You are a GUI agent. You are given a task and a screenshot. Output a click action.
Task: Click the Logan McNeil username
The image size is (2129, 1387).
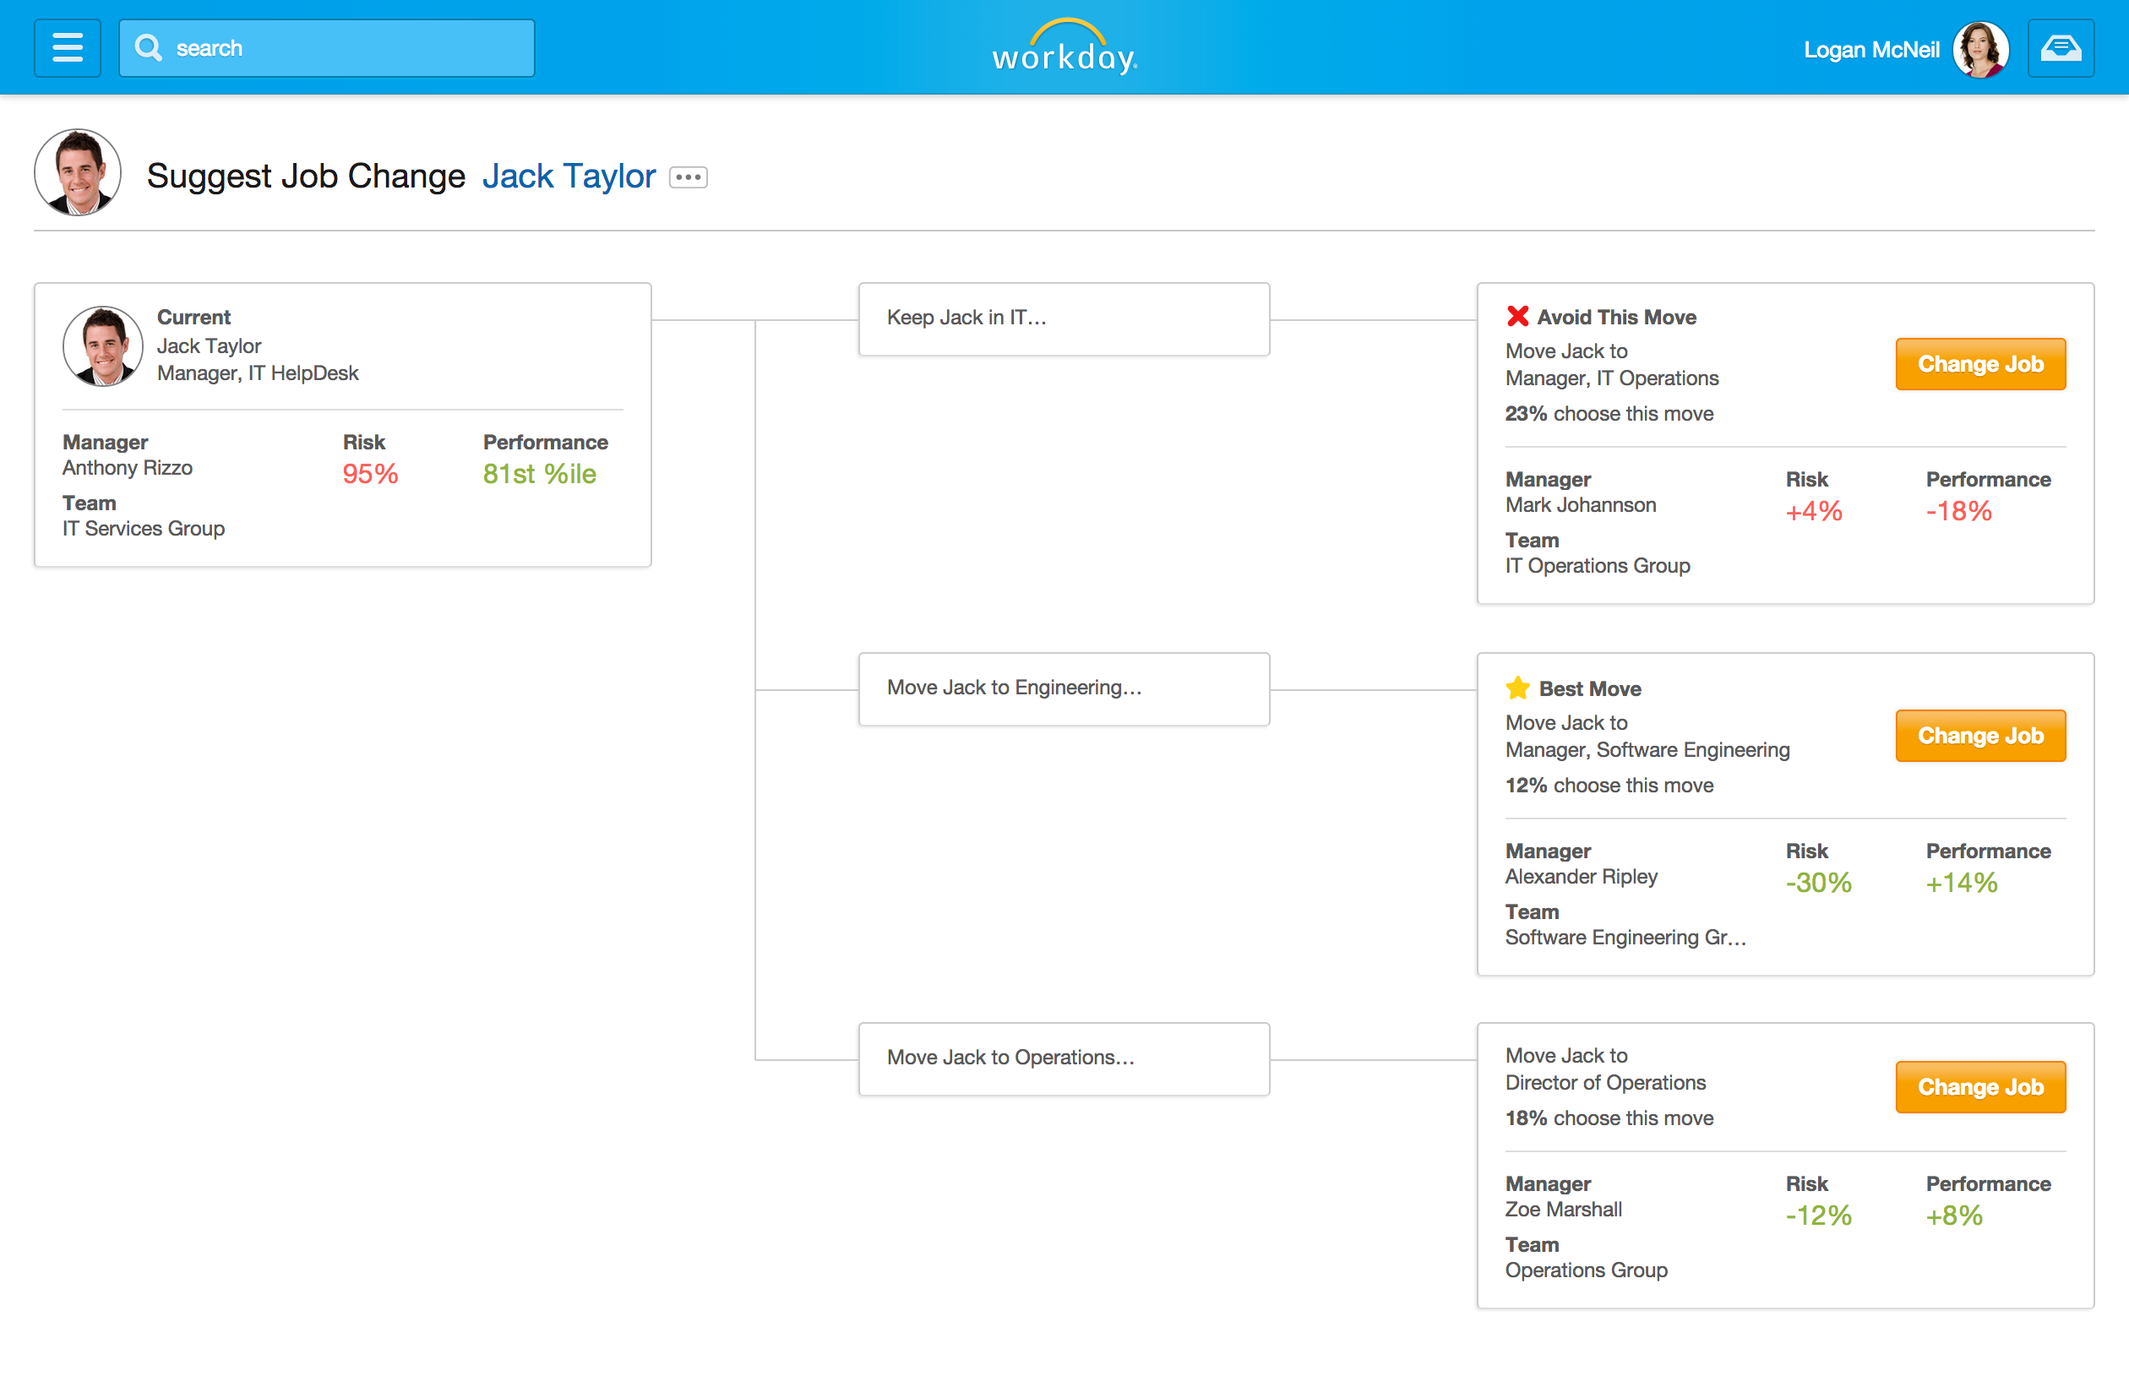tap(1871, 50)
